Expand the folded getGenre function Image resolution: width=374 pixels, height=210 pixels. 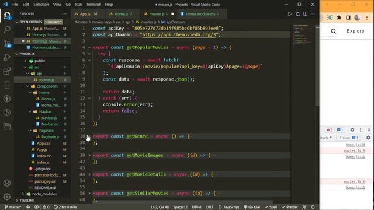coord(89,136)
